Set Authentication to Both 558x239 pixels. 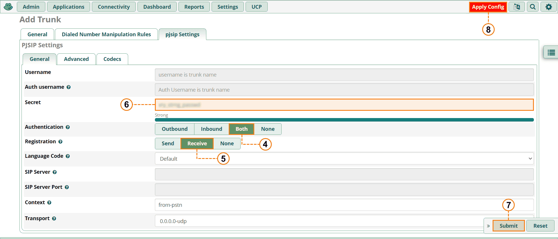click(242, 129)
